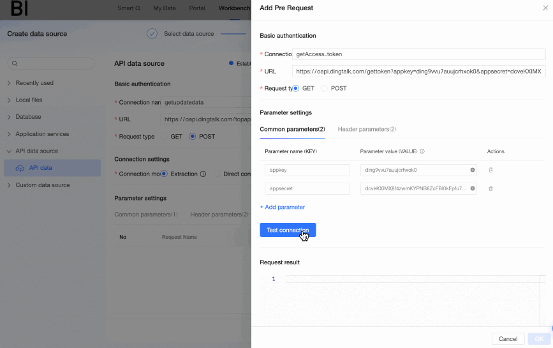553x348 pixels.
Task: Click Actions column header
Action: [496, 151]
